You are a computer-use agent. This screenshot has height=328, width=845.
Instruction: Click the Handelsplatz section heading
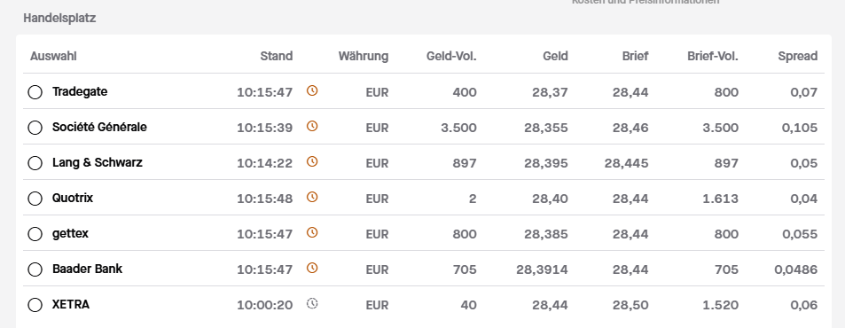pos(59,19)
